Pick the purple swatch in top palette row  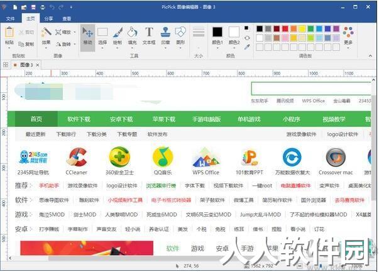tap(336, 29)
